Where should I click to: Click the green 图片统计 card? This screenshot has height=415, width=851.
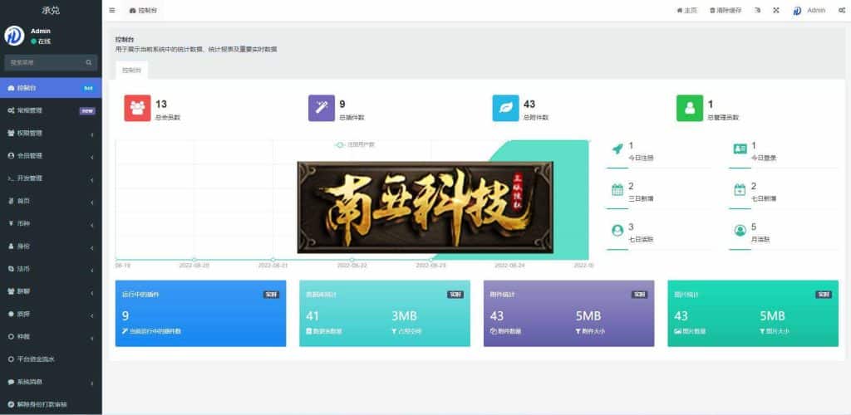point(753,313)
